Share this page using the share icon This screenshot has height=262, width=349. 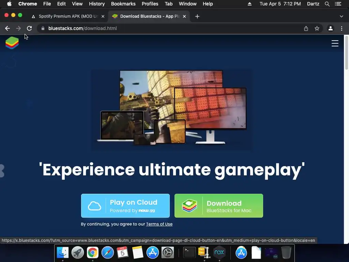(306, 28)
